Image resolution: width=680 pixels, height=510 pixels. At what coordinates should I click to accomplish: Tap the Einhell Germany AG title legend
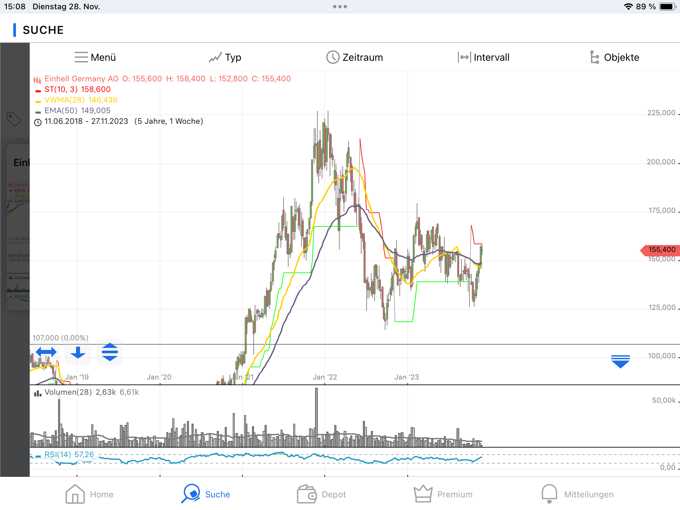click(81, 79)
